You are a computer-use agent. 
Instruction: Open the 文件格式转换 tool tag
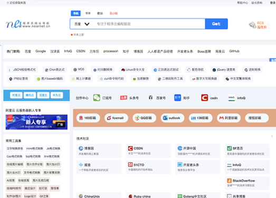tap(32, 172)
